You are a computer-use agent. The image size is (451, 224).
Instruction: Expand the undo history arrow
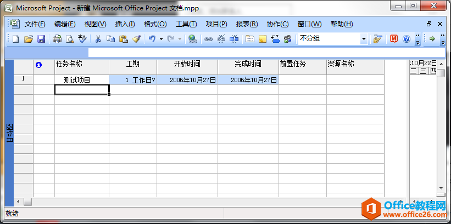161,39
